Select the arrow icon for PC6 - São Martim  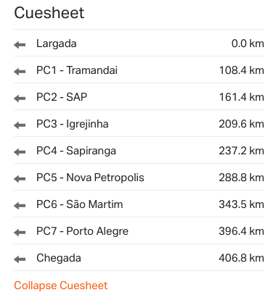tap(20, 206)
